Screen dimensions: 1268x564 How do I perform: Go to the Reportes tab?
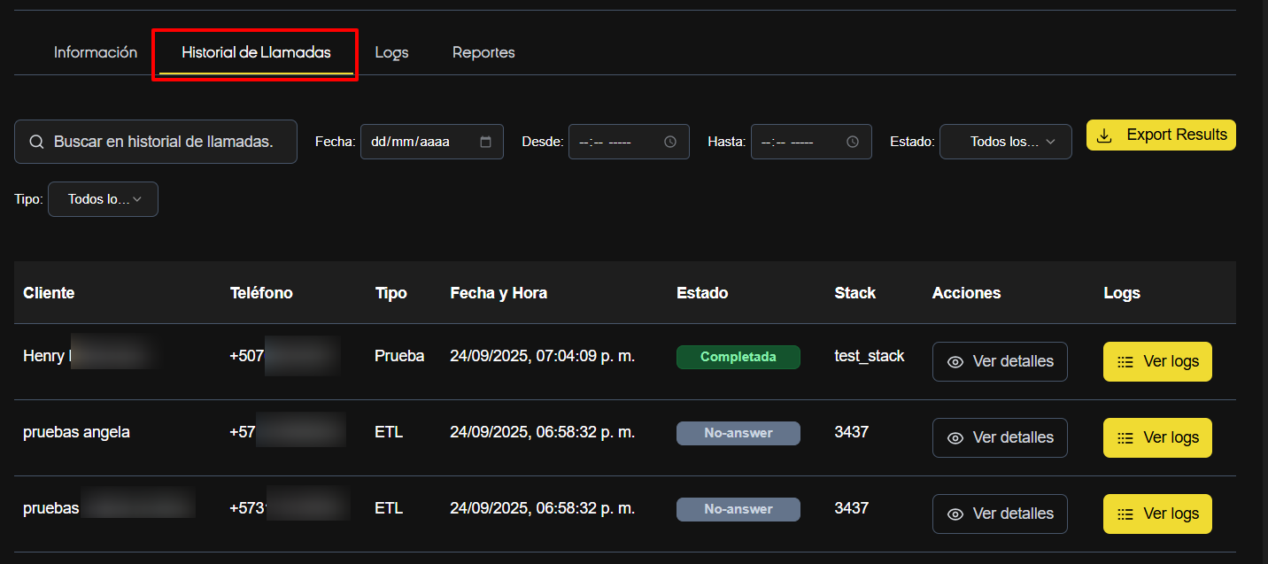(x=483, y=52)
